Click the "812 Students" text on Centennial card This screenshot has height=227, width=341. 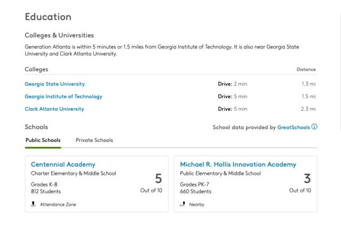[46, 191]
